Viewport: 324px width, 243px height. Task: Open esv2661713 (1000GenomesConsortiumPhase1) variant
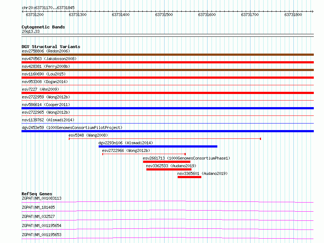186,158
